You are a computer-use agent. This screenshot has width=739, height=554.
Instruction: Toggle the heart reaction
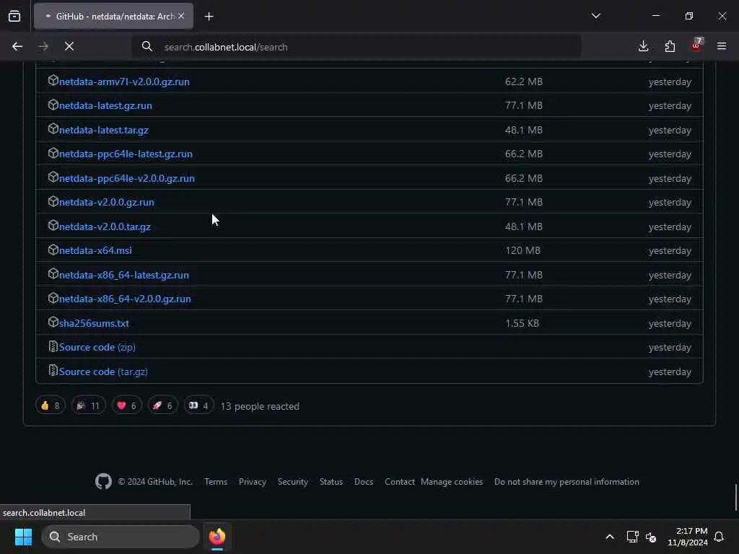coord(127,405)
